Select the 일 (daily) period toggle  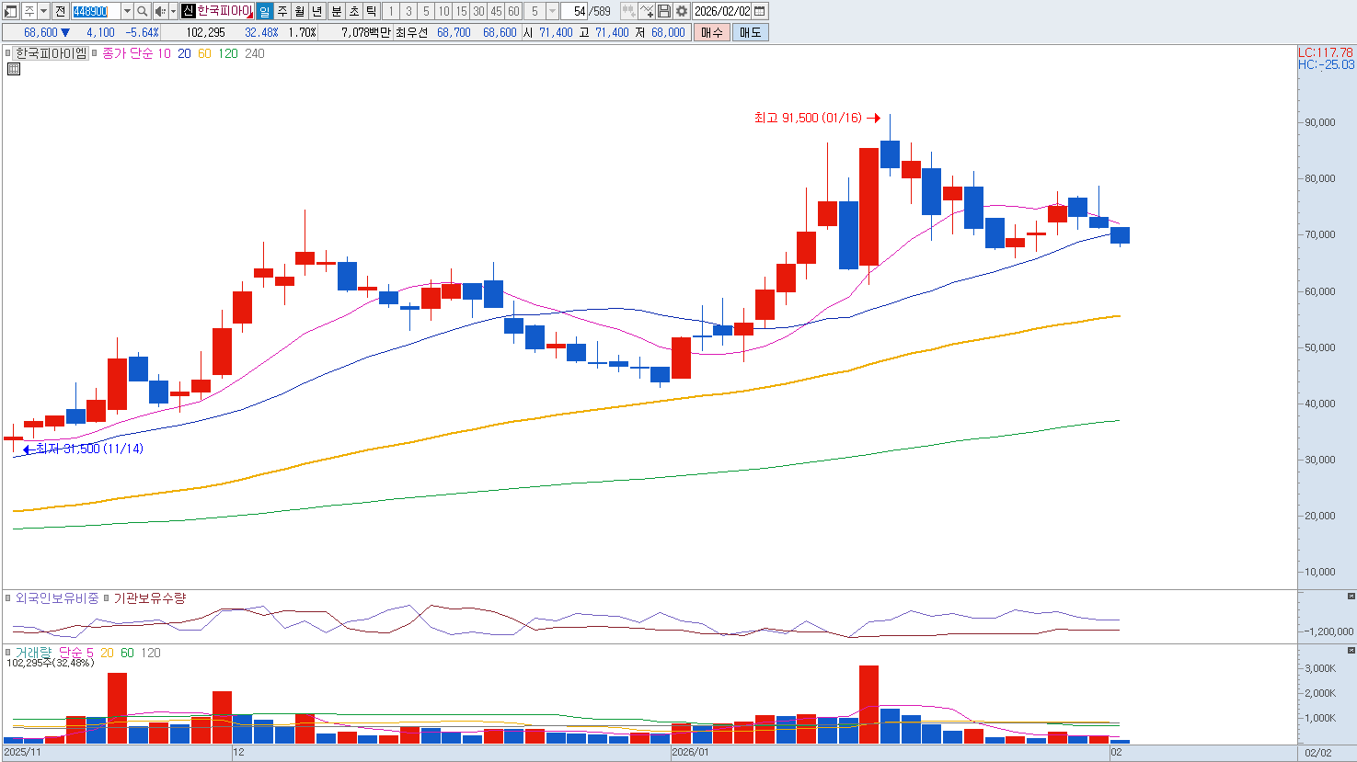[x=264, y=11]
